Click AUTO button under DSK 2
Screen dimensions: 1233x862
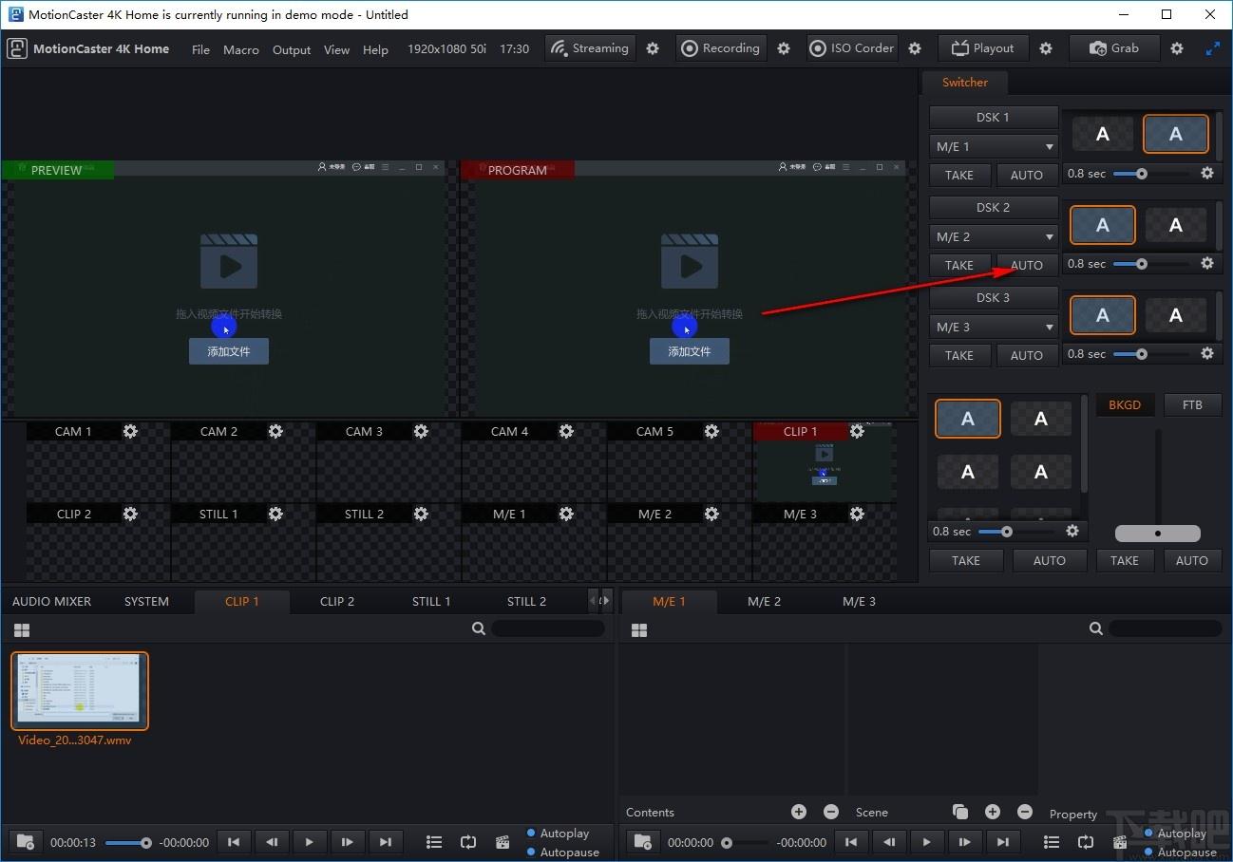[1027, 266]
